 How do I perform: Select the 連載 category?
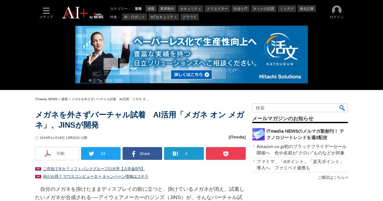(x=151, y=9)
